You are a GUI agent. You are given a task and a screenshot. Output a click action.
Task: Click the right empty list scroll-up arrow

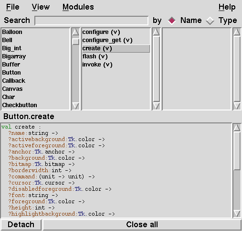[x=237, y=32]
